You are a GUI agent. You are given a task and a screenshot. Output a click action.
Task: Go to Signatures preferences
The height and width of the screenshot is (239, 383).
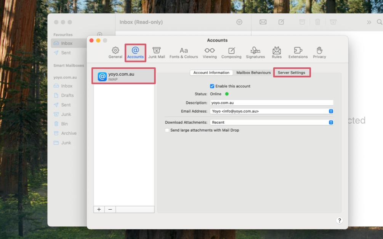coord(255,53)
